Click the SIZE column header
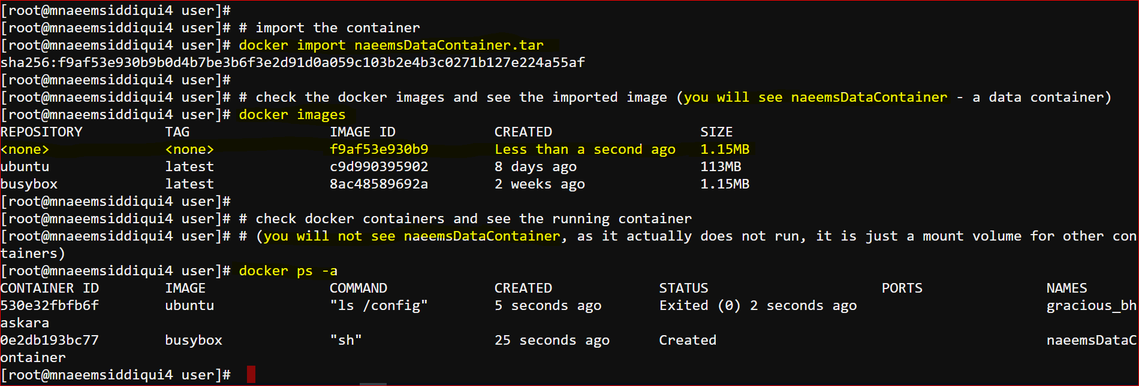The width and height of the screenshot is (1139, 386). click(716, 132)
